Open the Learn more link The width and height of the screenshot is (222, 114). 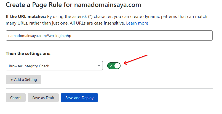pos(137,23)
